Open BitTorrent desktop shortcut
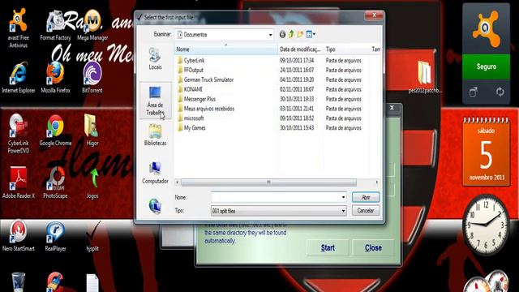The width and height of the screenshot is (519, 292). point(92,78)
